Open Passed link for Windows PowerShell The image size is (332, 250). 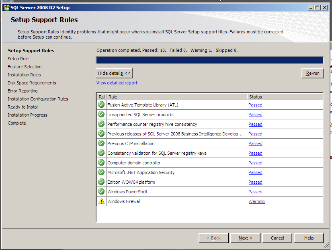click(x=255, y=192)
